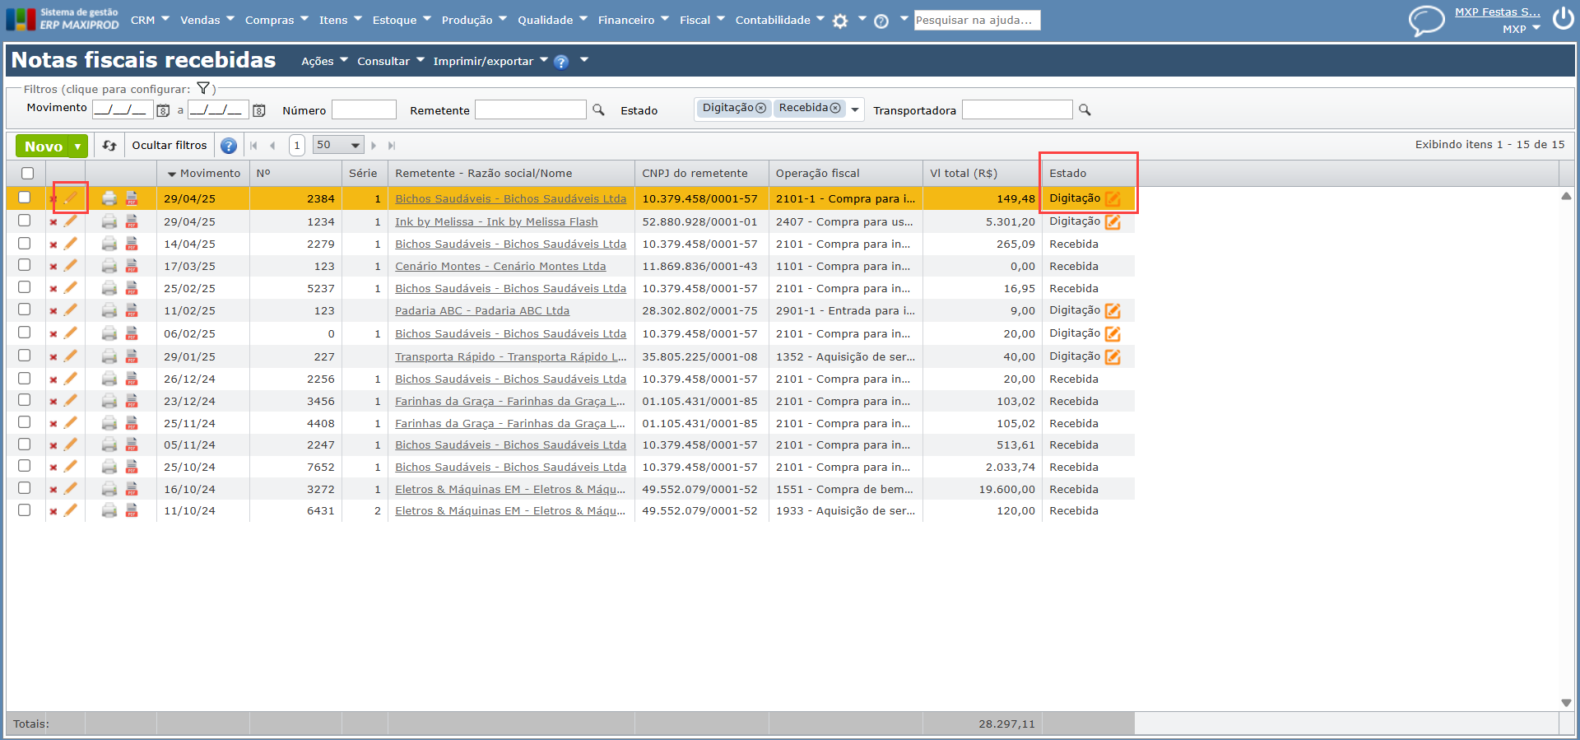
Task: Open the Estoque dropdown menu
Action: (402, 20)
